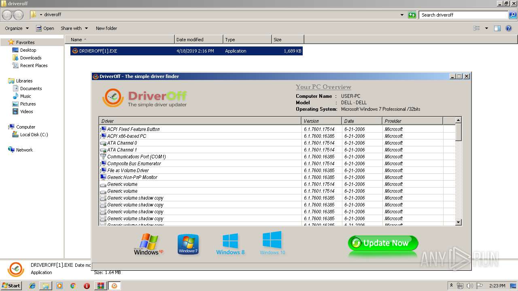This screenshot has height=291, width=518.
Task: Click the DriverOff logo in the app header
Action: pos(144,98)
